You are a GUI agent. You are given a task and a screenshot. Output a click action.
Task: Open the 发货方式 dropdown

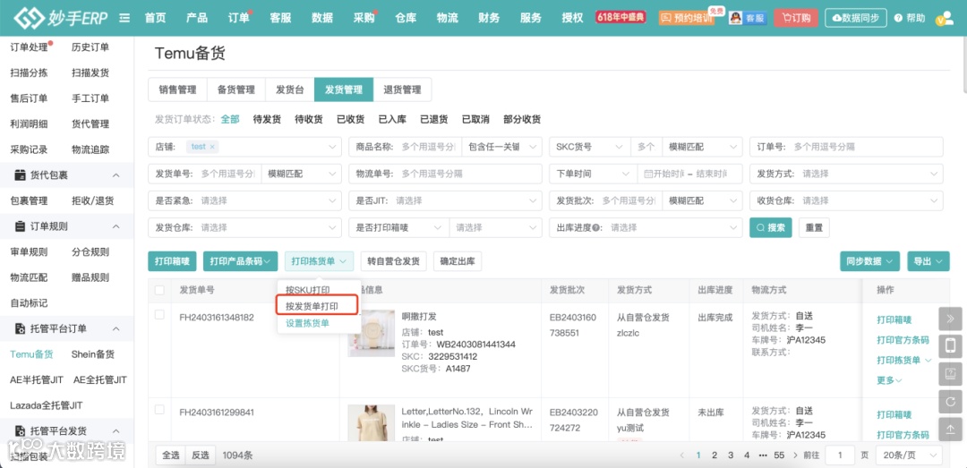[846, 174]
